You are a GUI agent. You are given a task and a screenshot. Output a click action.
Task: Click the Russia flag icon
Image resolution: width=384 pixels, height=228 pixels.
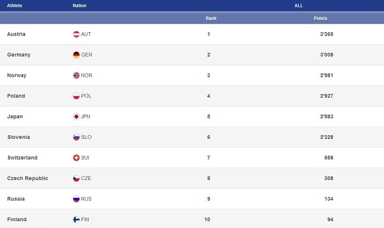tap(76, 199)
